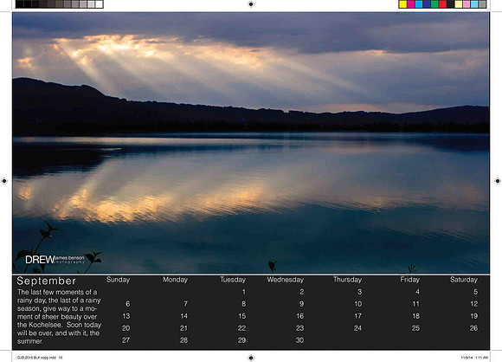502x362 pixels.
Task: Click the Tuesday column header
Action: click(x=233, y=280)
